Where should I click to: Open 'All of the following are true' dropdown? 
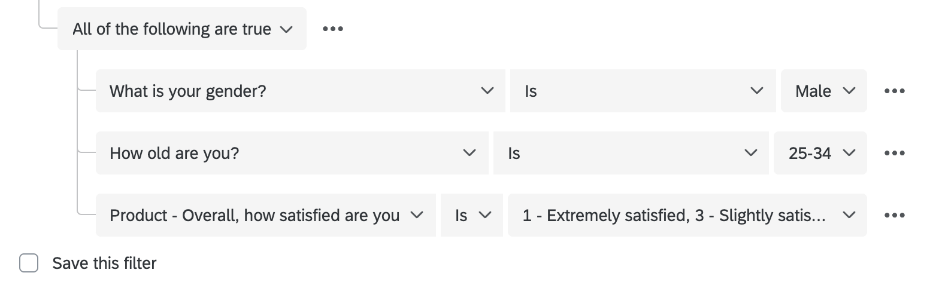coord(181,29)
